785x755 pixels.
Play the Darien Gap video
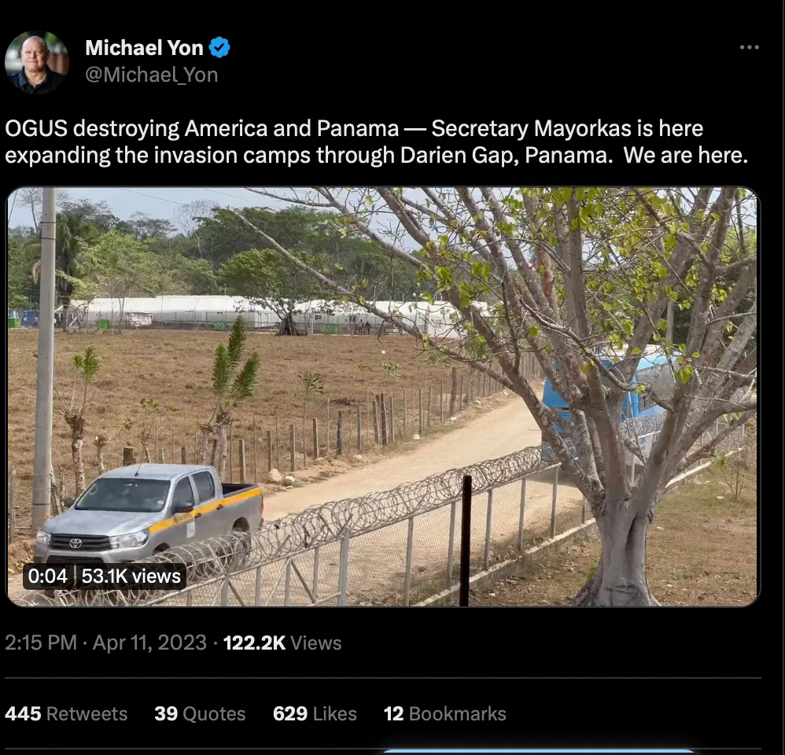click(383, 396)
